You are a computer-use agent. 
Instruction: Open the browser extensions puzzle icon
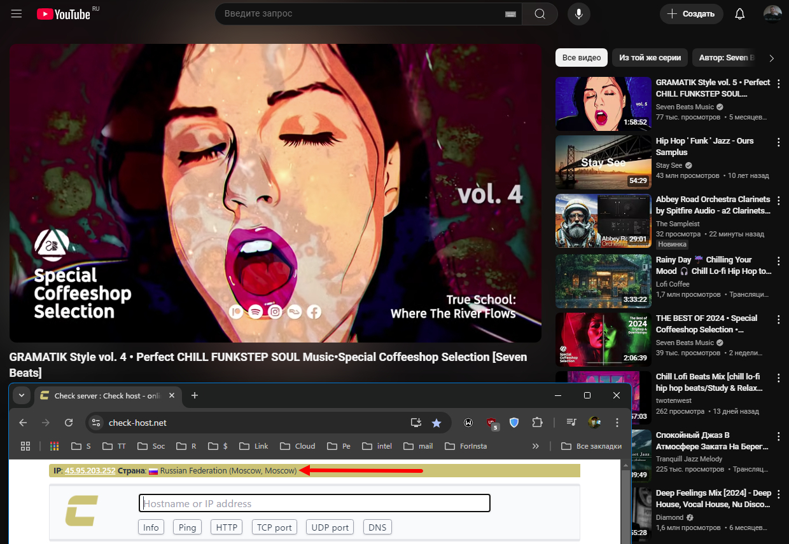[x=538, y=423]
